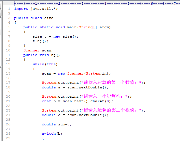Click the 'static' keyword on line 5
The height and width of the screenshot is (141, 180).
(47, 27)
